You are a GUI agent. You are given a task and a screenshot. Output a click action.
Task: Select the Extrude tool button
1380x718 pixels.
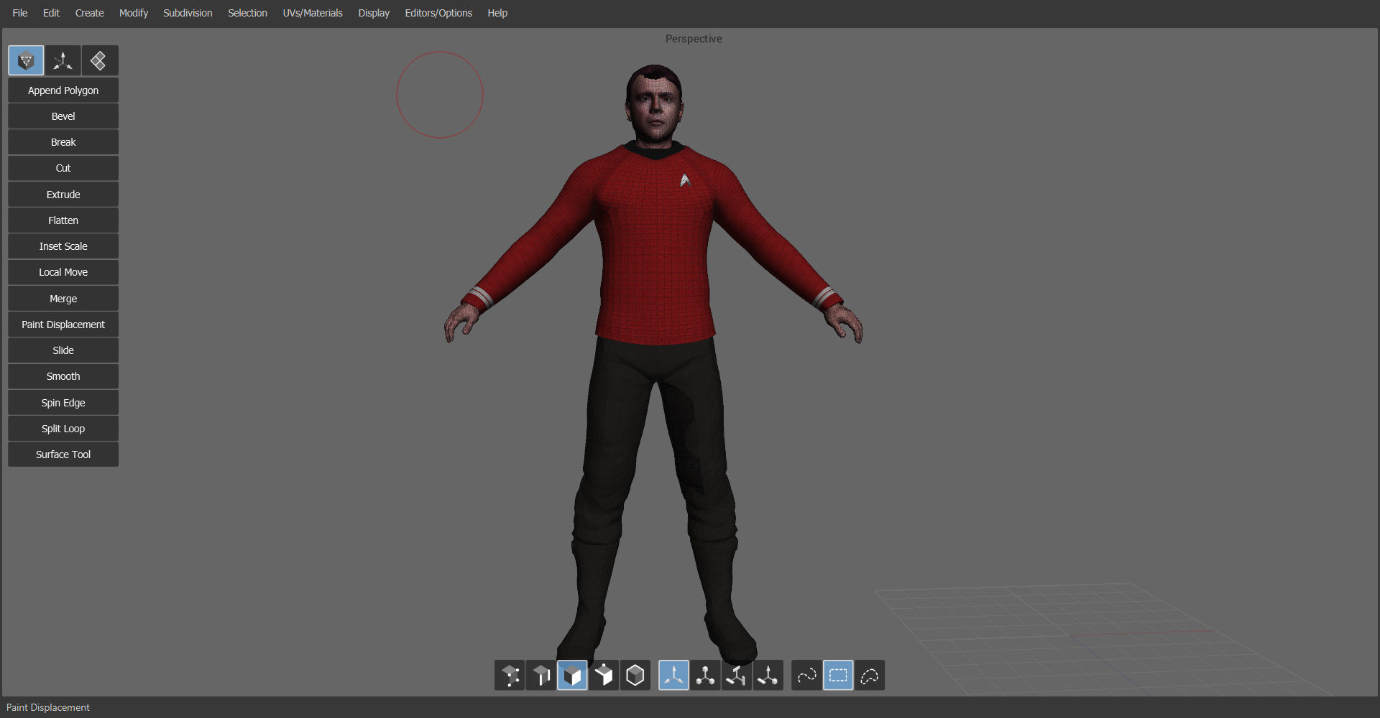(63, 194)
